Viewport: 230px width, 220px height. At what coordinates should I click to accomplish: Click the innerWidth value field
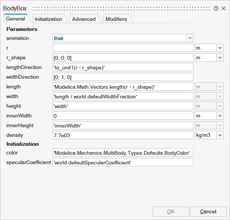123,116
